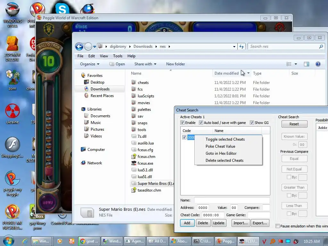Image resolution: width=328 pixels, height=246 pixels.
Task: Open Explorer help question-mark icon
Action: [x=318, y=64]
